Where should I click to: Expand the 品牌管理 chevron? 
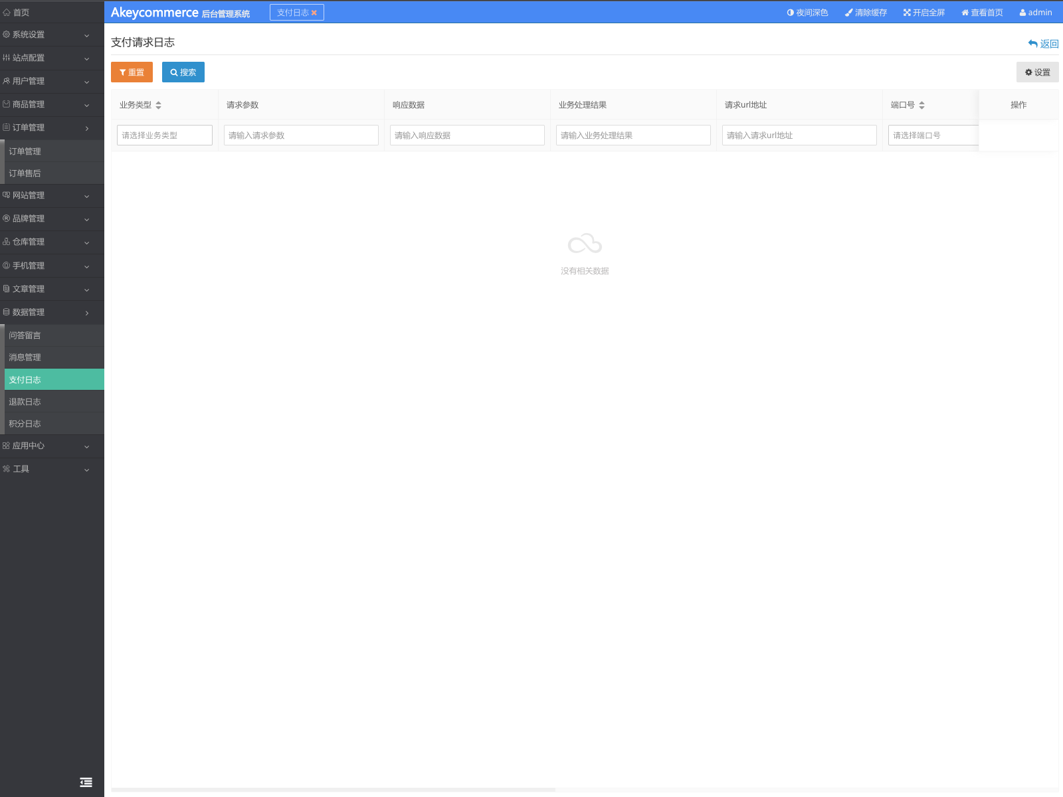86,219
